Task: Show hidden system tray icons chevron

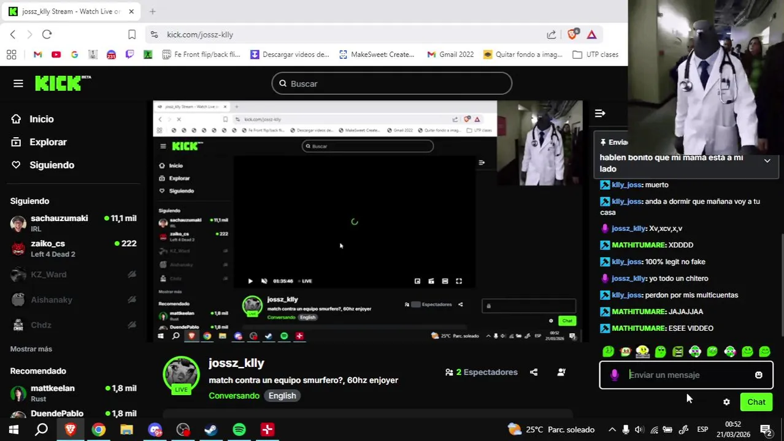Action: (612, 429)
